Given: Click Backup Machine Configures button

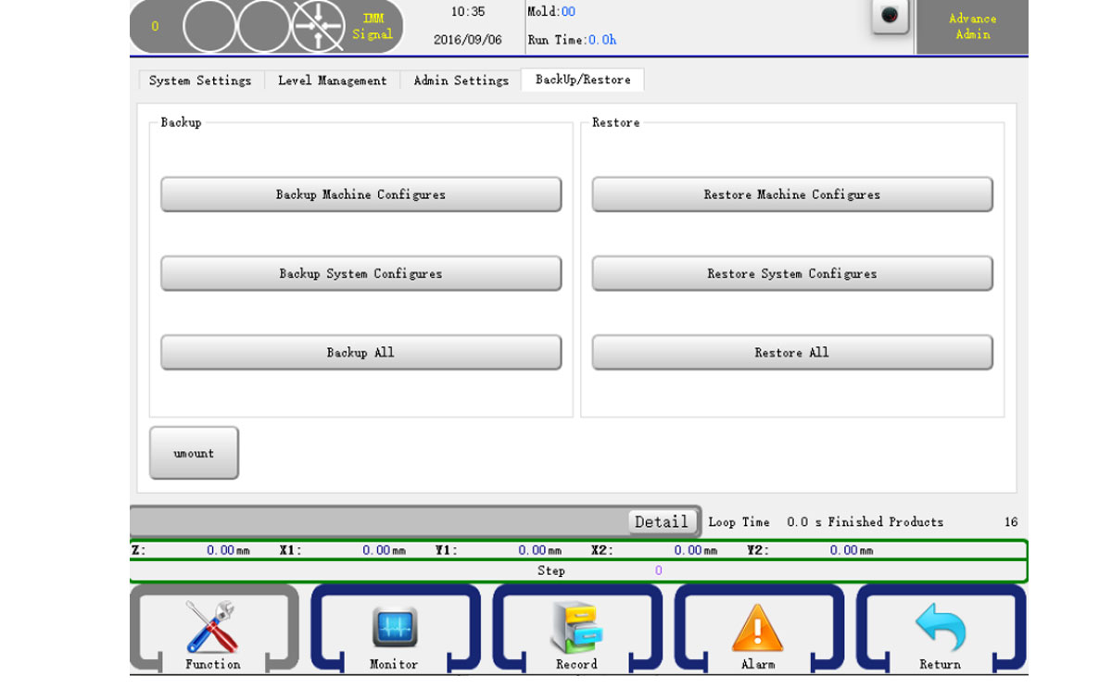Looking at the screenshot, I should pyautogui.click(x=360, y=194).
